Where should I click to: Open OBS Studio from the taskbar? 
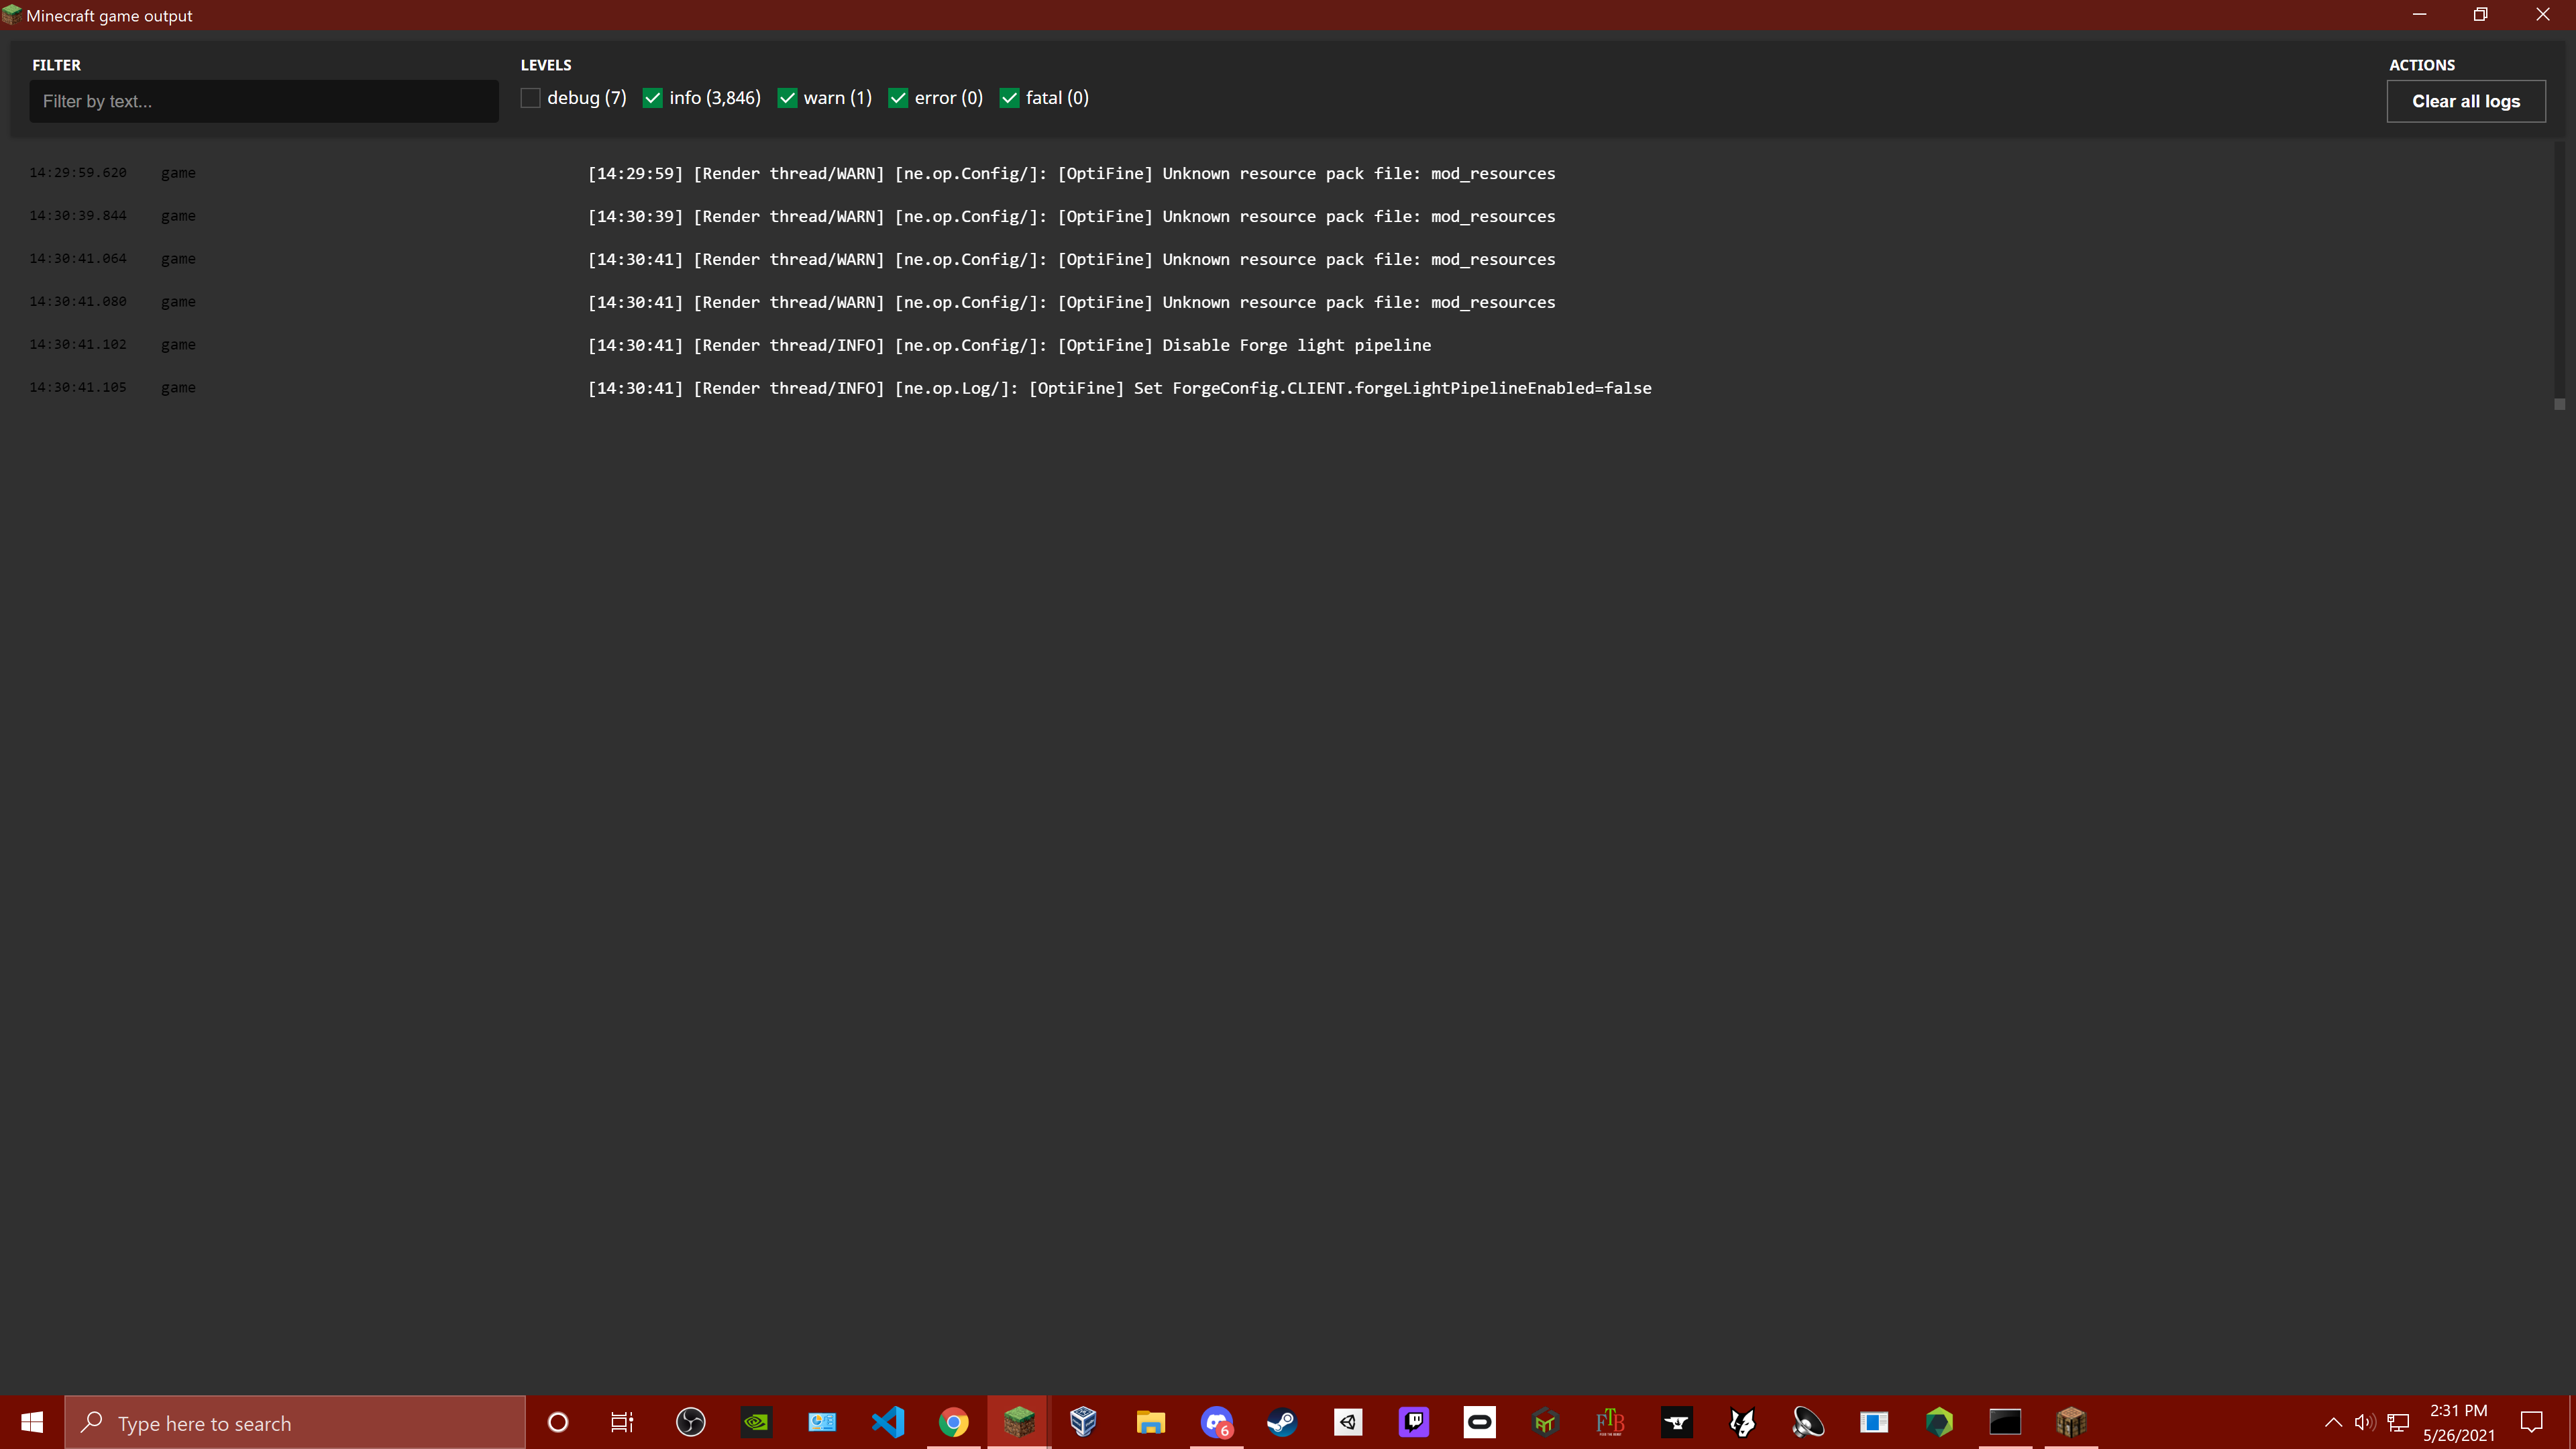coord(690,1422)
